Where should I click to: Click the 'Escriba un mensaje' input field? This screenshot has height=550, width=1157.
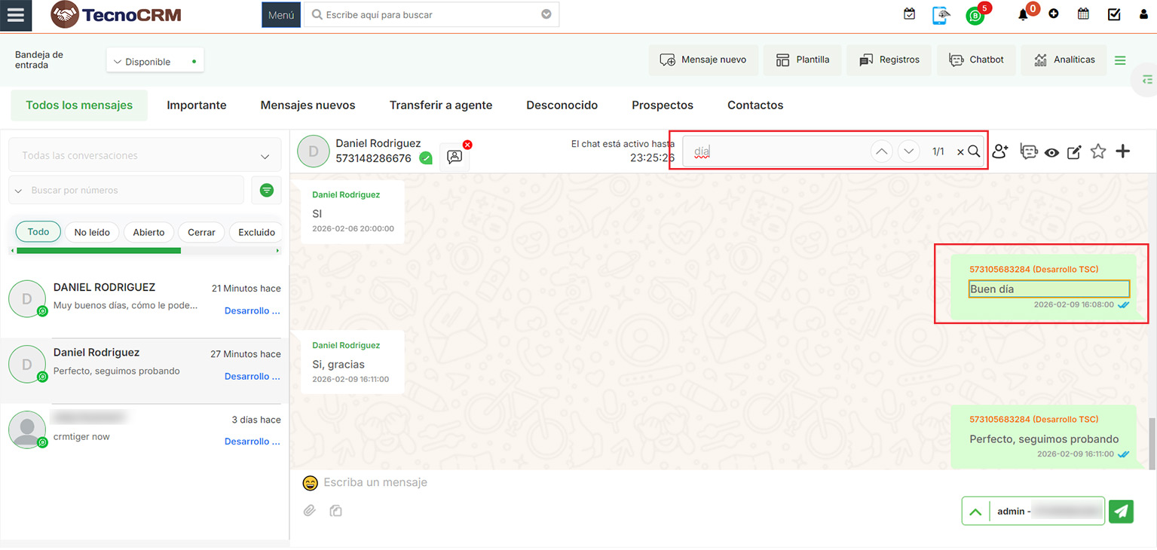pos(528,482)
